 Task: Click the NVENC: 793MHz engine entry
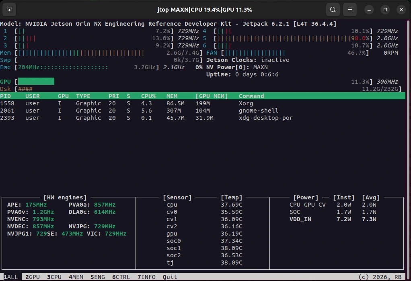point(31,219)
